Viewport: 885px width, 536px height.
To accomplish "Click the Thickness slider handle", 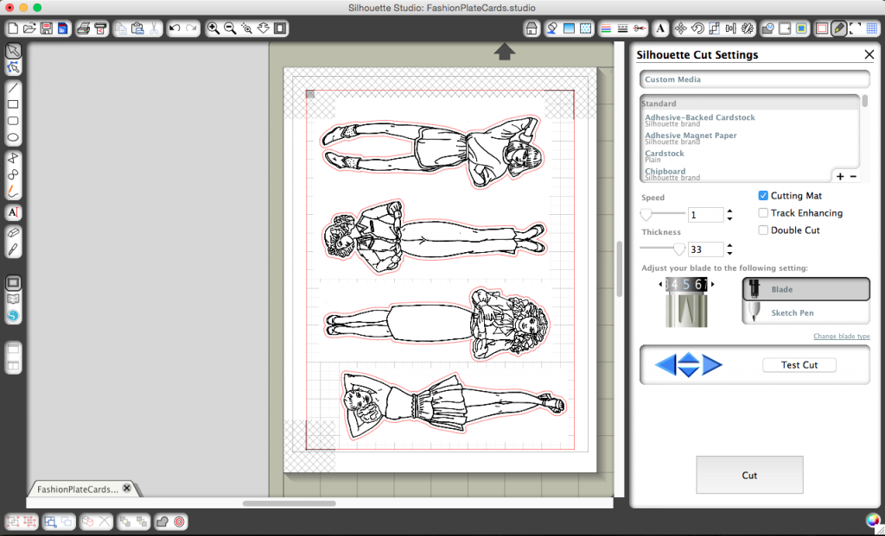I will point(679,249).
